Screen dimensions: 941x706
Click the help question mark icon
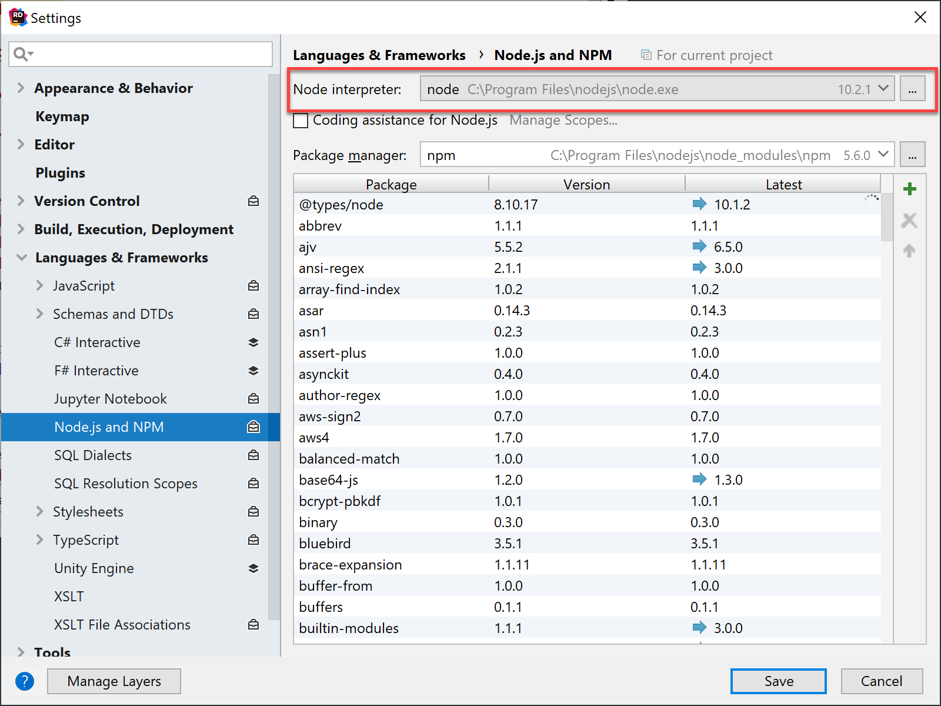click(25, 681)
